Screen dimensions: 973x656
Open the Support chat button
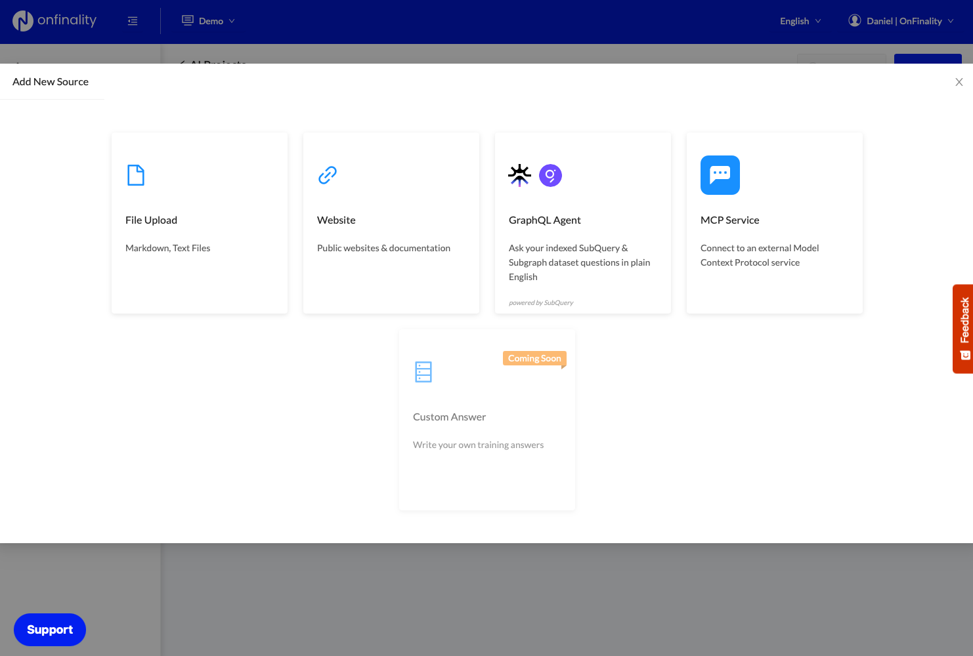tap(50, 630)
